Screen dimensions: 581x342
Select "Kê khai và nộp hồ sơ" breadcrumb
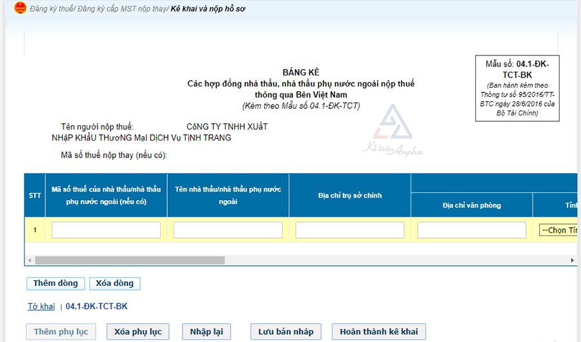(208, 10)
